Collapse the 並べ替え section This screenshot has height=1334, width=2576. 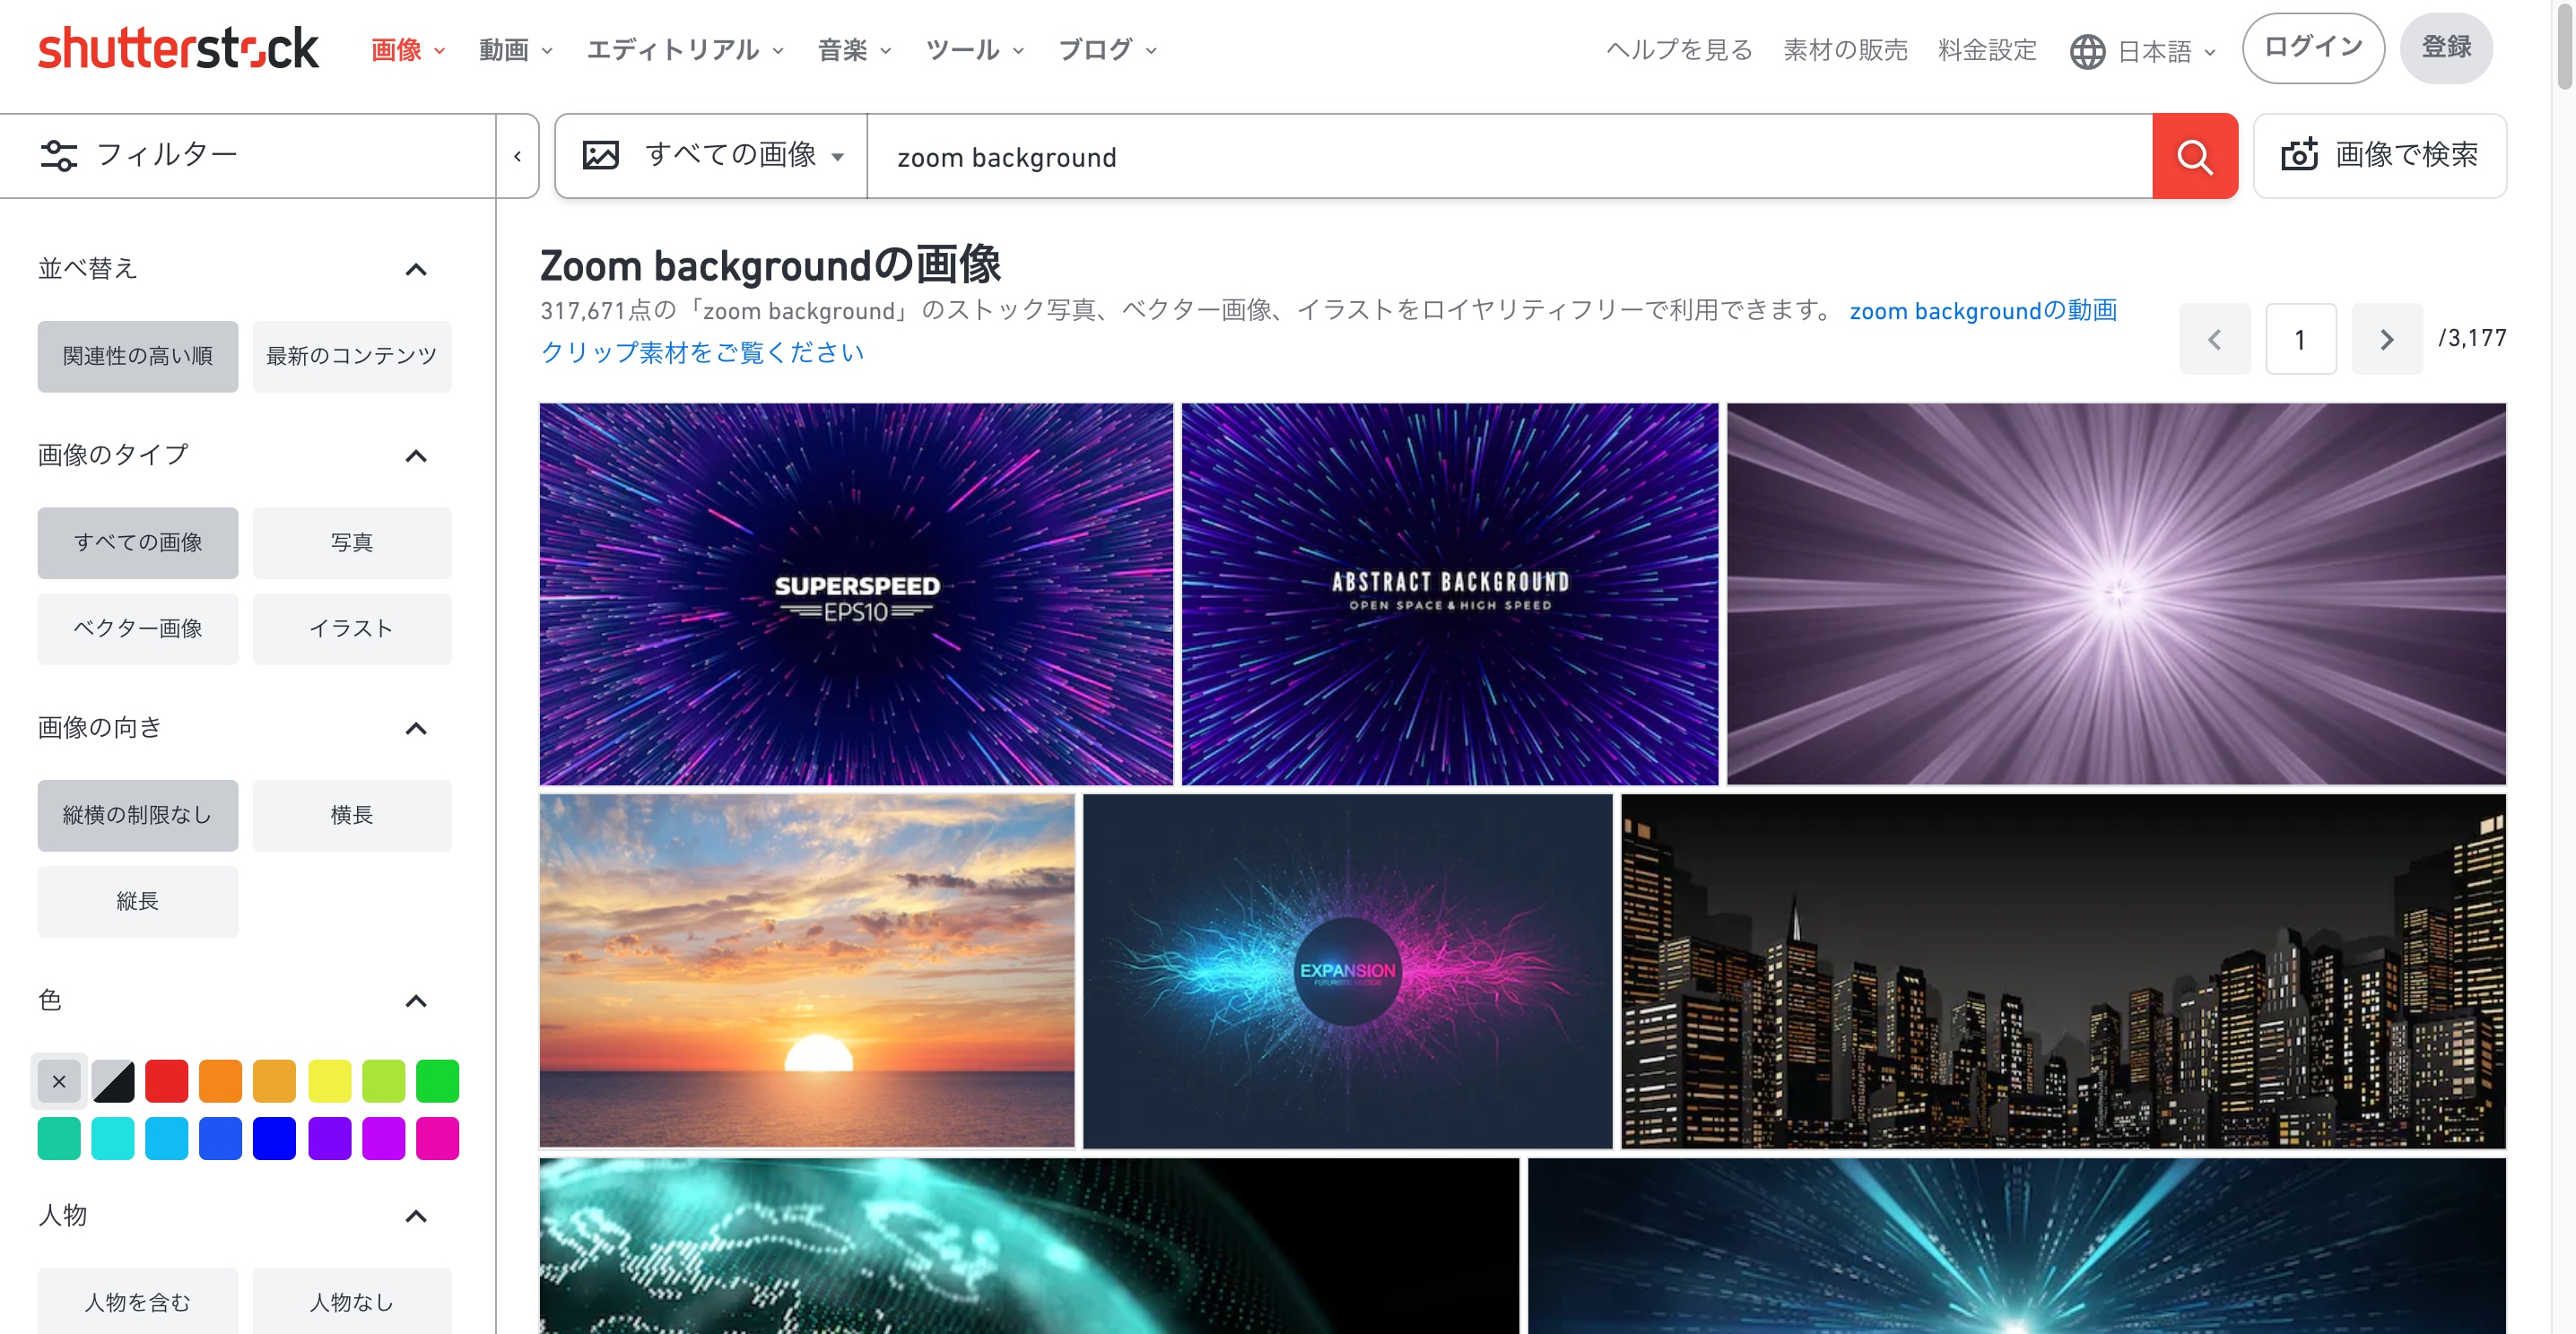point(416,270)
